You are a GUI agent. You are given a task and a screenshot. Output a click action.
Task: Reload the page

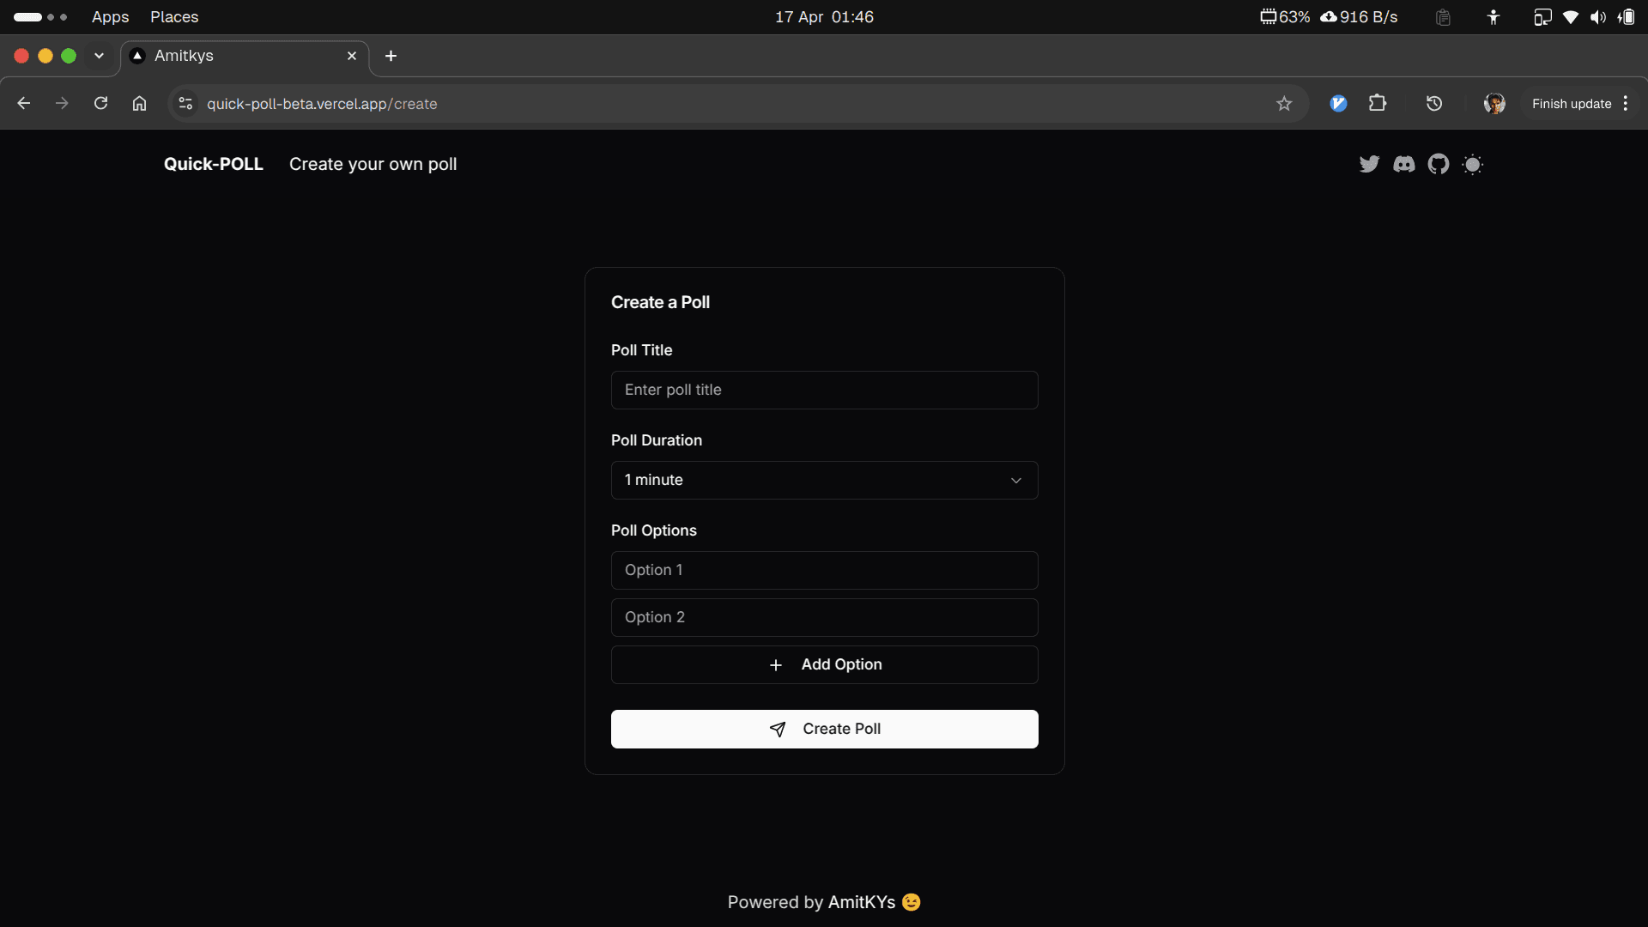click(100, 104)
